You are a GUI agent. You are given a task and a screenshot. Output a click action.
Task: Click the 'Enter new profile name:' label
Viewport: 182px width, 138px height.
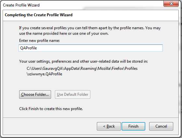pyautogui.click(x=39, y=41)
